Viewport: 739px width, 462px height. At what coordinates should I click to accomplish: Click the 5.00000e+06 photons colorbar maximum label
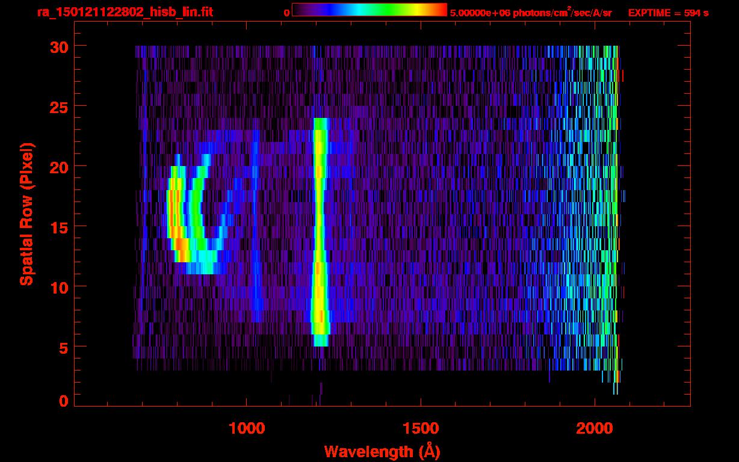click(530, 13)
